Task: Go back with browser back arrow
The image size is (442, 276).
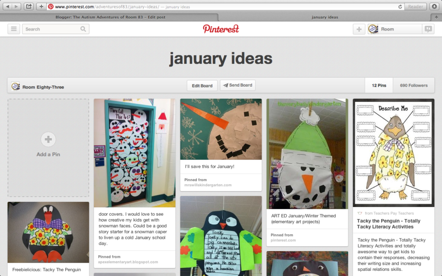Action: coord(8,6)
